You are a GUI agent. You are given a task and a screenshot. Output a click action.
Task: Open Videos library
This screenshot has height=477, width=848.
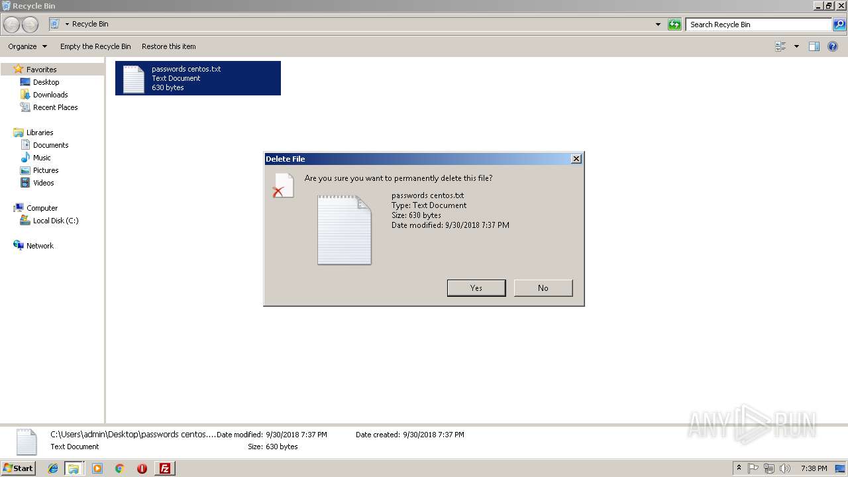point(43,183)
